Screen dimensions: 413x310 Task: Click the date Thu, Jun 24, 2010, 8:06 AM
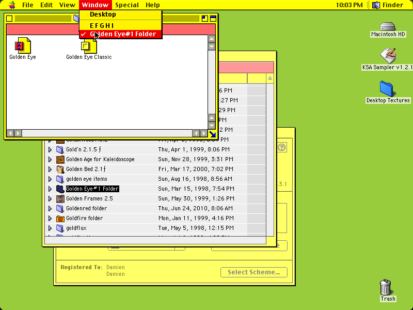[196, 209]
